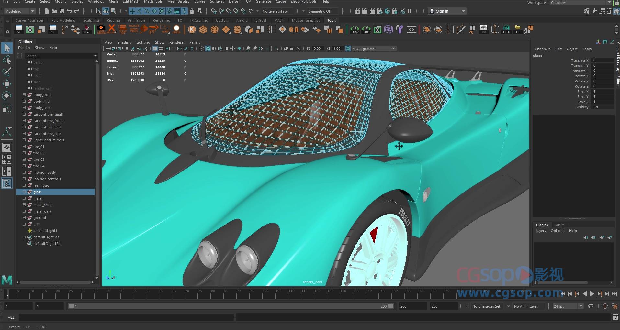Toggle viewport textured display mode

point(226,49)
